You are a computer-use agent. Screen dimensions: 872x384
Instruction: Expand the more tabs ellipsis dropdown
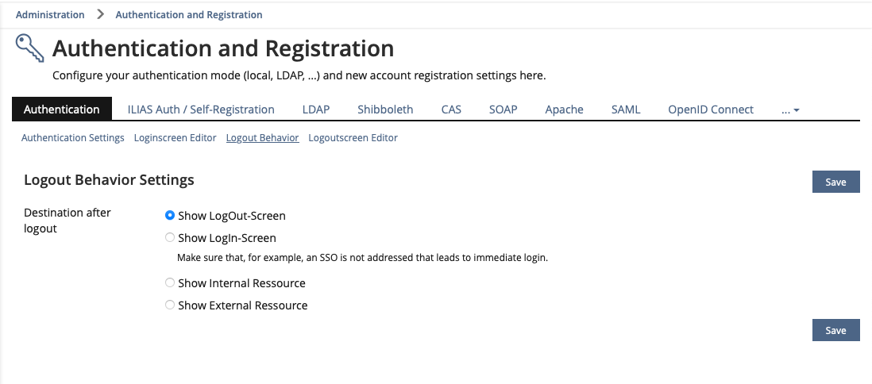[x=790, y=110]
